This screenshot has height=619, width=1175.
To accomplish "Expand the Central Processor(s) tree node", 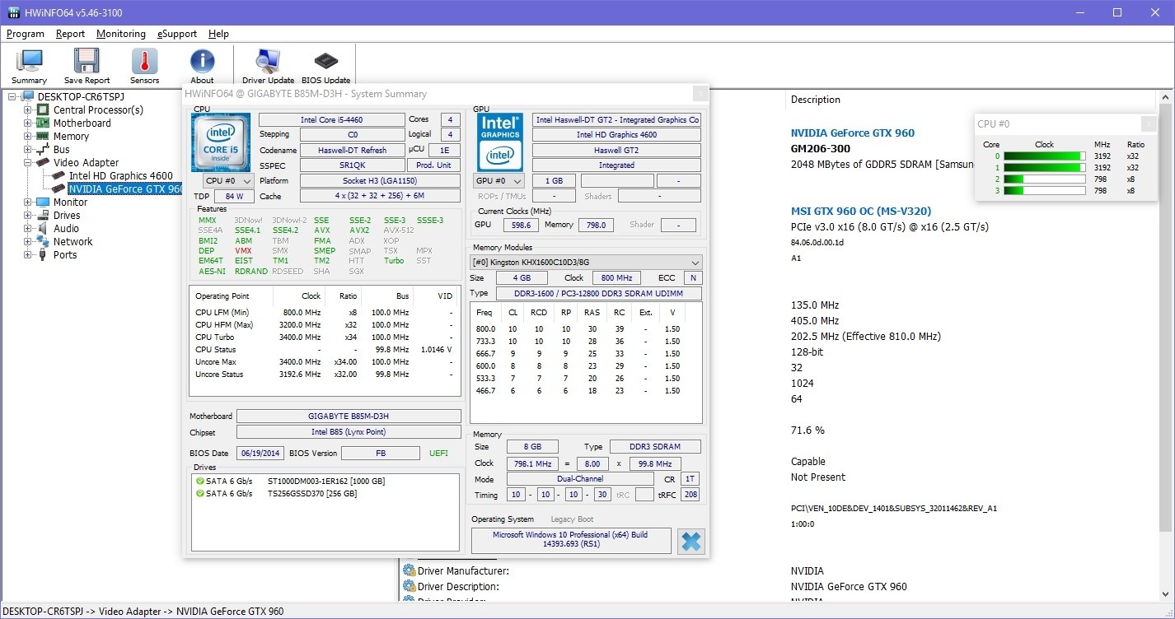I will [28, 110].
